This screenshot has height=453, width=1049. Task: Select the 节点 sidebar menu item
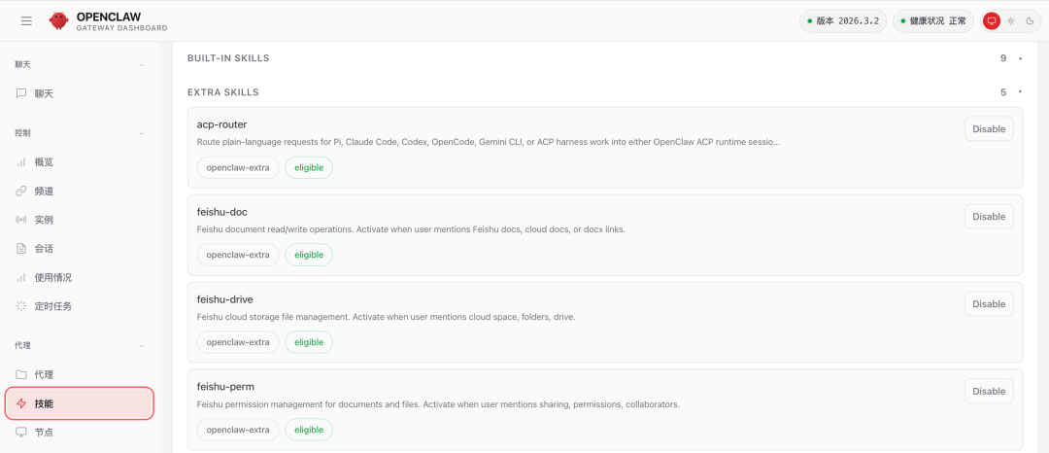(x=44, y=432)
